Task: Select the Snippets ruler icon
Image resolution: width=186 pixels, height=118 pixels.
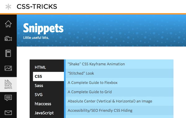Action: (x=8, y=84)
